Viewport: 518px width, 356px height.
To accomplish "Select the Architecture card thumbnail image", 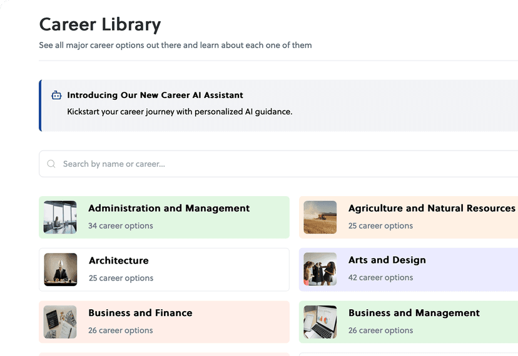I will point(60,269).
